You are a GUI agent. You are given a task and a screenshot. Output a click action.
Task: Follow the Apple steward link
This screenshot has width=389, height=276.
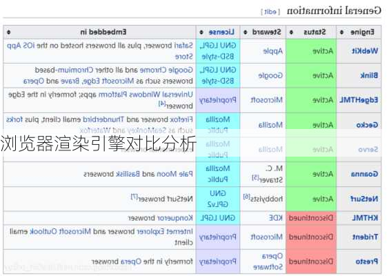coord(272,51)
